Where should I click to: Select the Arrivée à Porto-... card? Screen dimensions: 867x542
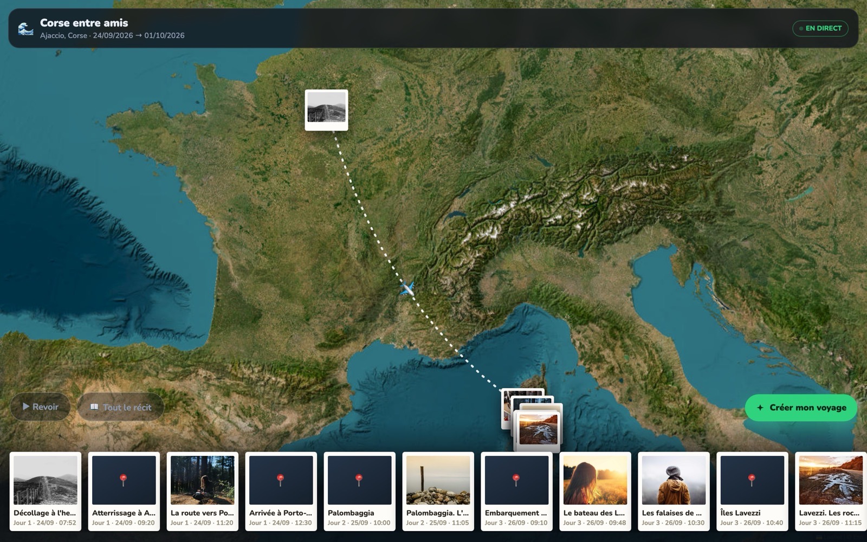point(281,491)
